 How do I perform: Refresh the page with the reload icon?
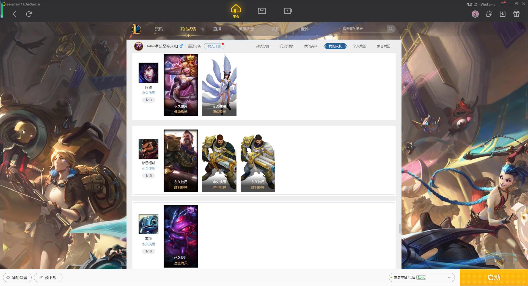(x=29, y=14)
